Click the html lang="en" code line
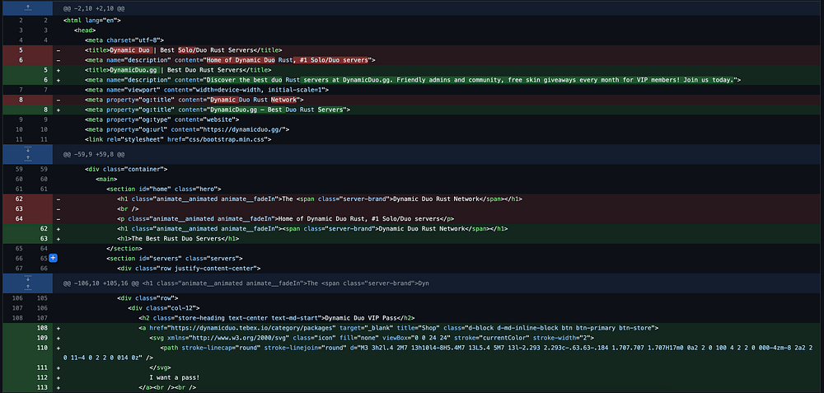The image size is (824, 393). (x=92, y=21)
